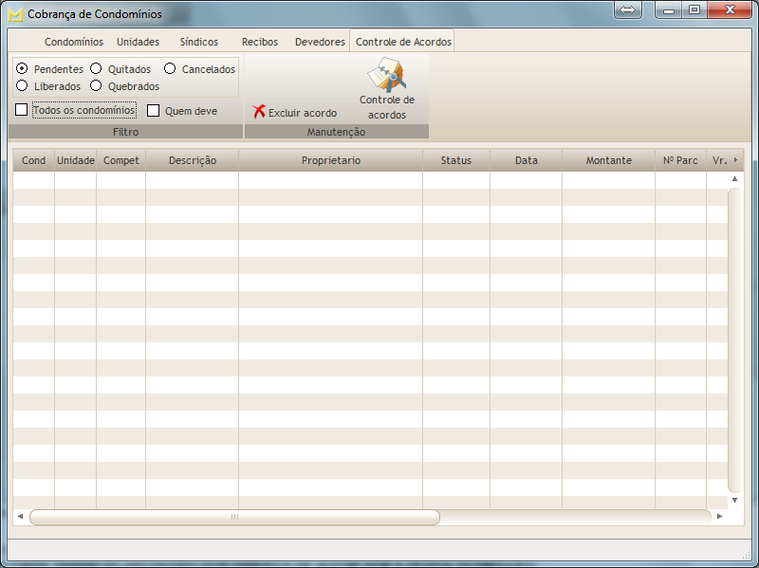Click vertical scrollbar down arrow
The image size is (759, 568).
(x=734, y=500)
